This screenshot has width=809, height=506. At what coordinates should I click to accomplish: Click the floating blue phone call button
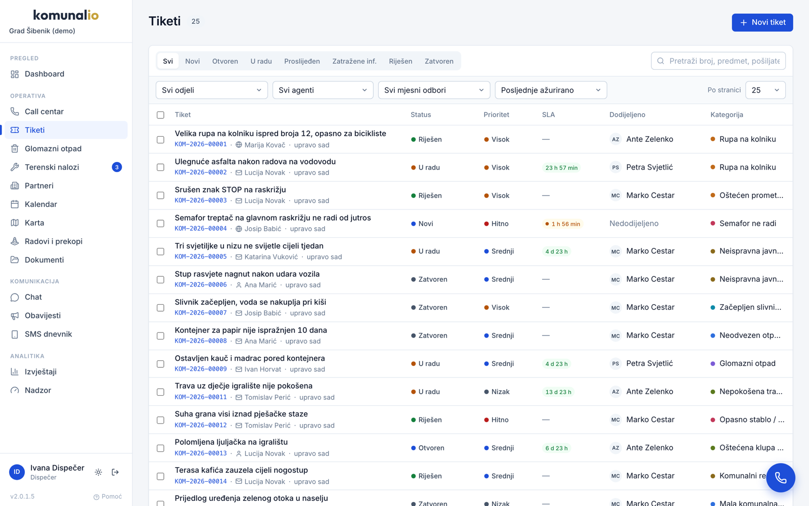coord(781,478)
